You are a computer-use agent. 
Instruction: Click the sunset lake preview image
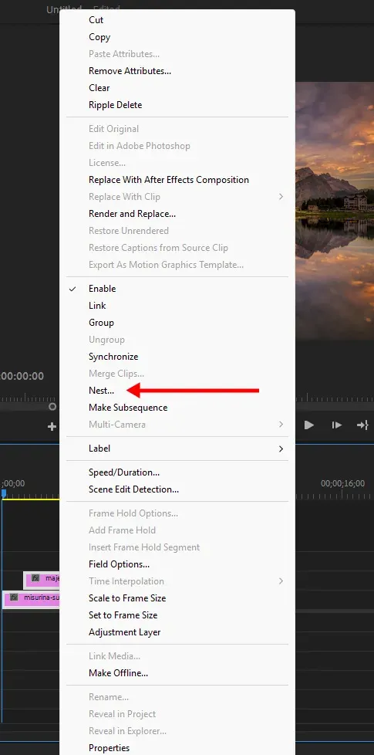(335, 211)
